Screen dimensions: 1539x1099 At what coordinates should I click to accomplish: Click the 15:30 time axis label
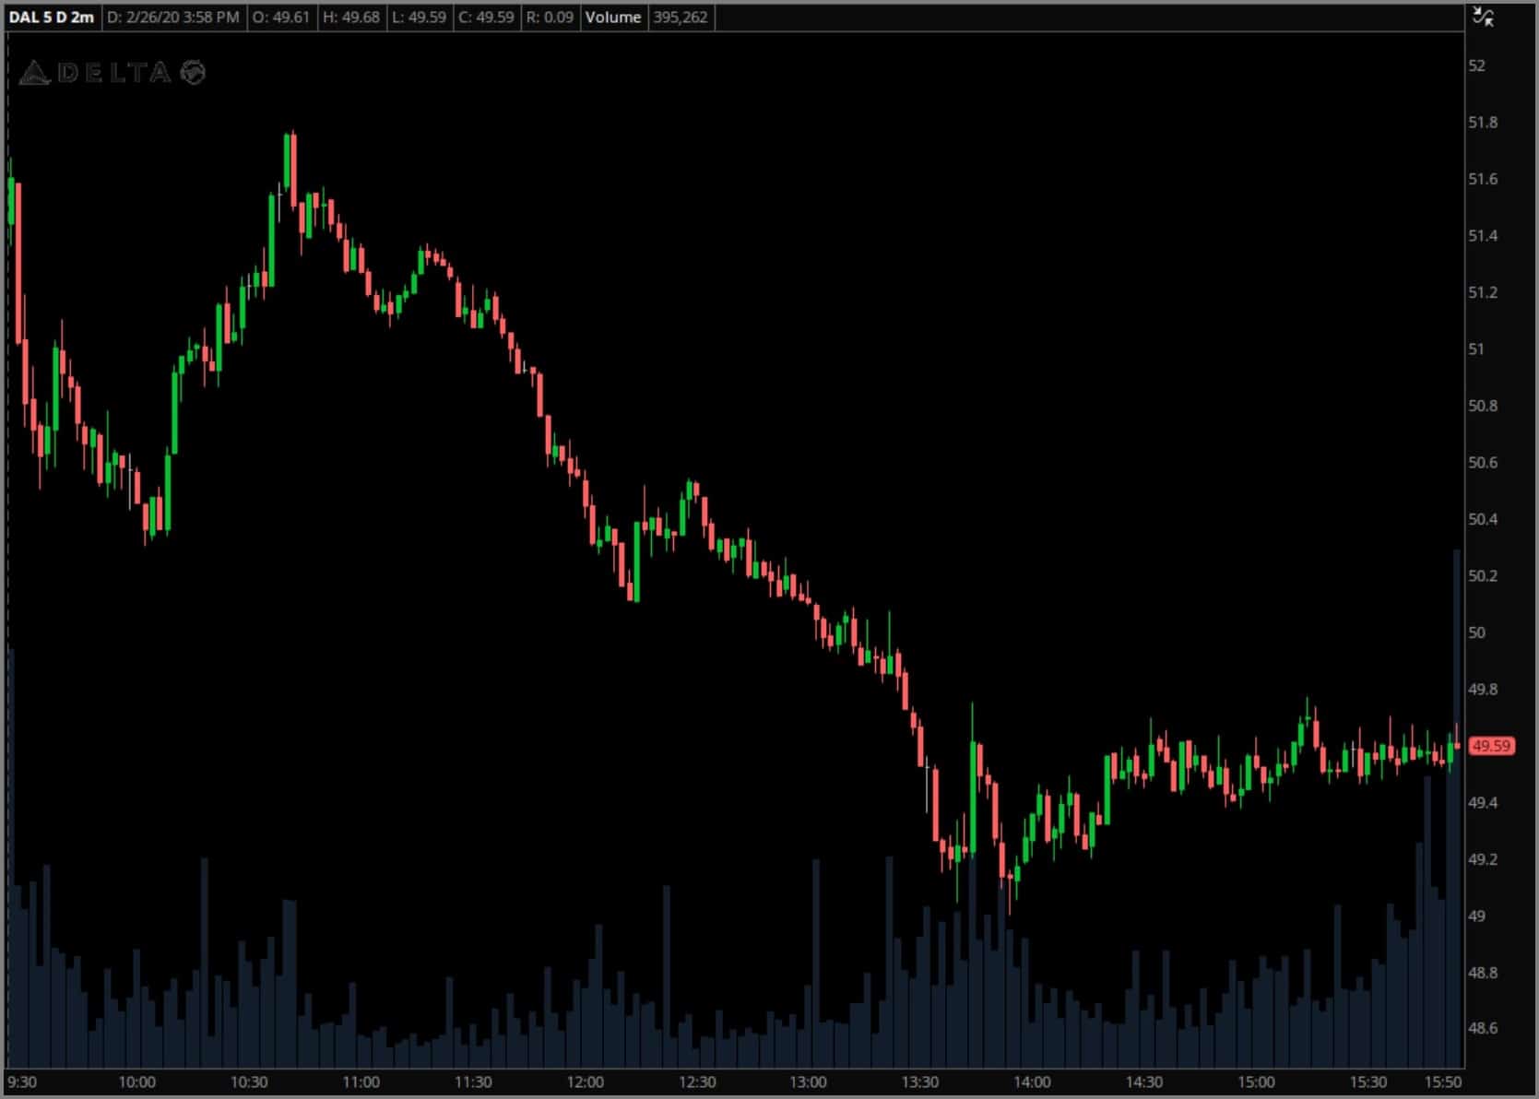pos(1367,1082)
